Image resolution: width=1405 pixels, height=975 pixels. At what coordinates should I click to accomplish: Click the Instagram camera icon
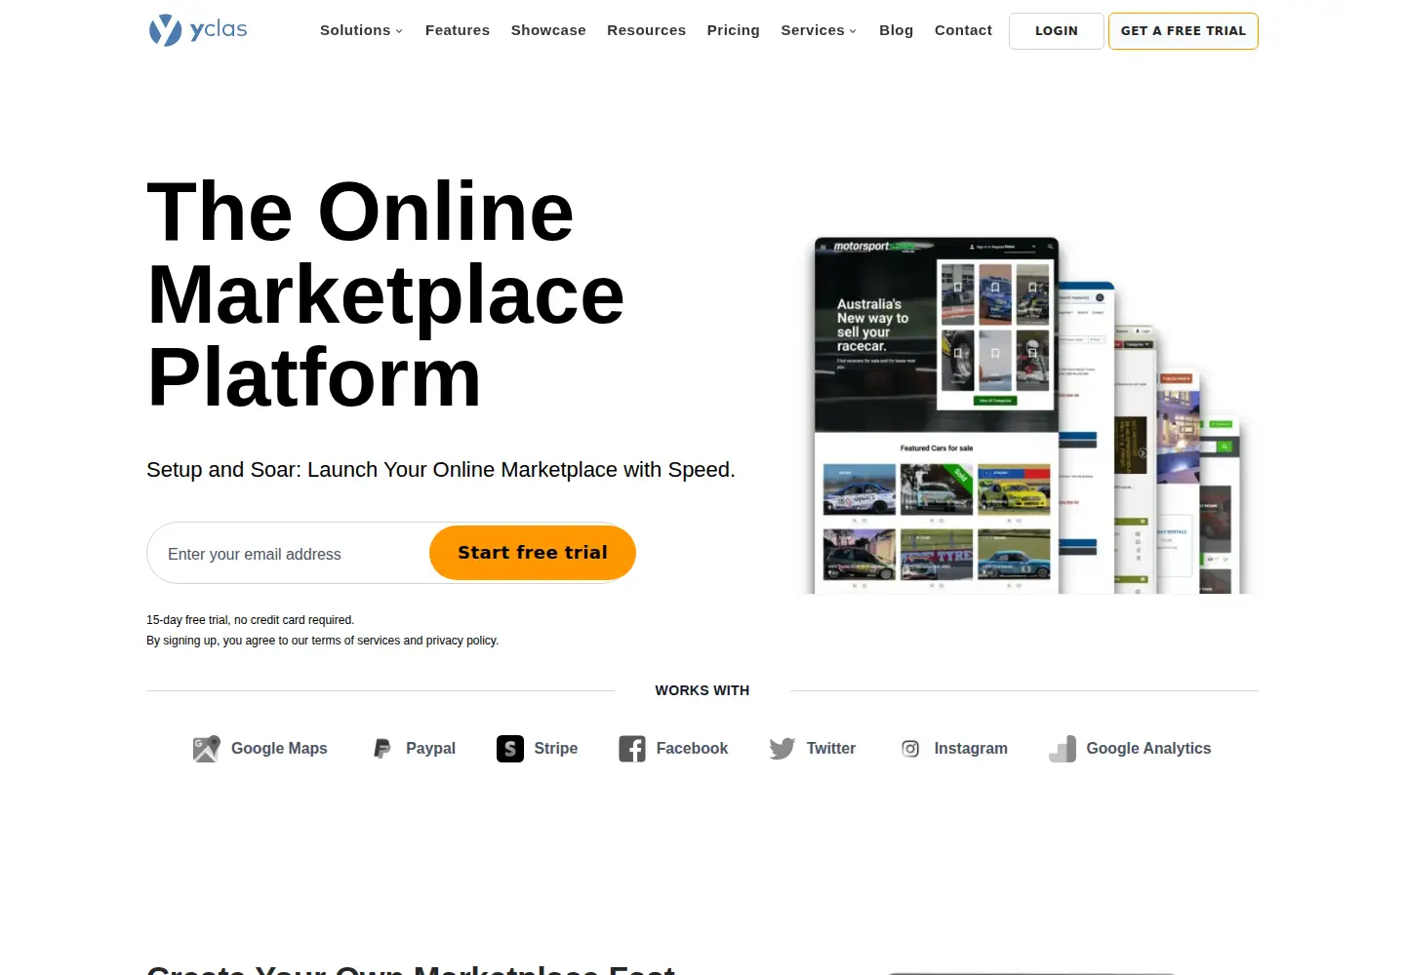(910, 749)
